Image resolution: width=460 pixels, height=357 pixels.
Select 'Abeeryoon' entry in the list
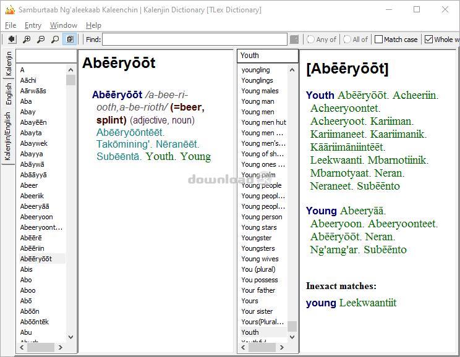pyautogui.click(x=36, y=217)
